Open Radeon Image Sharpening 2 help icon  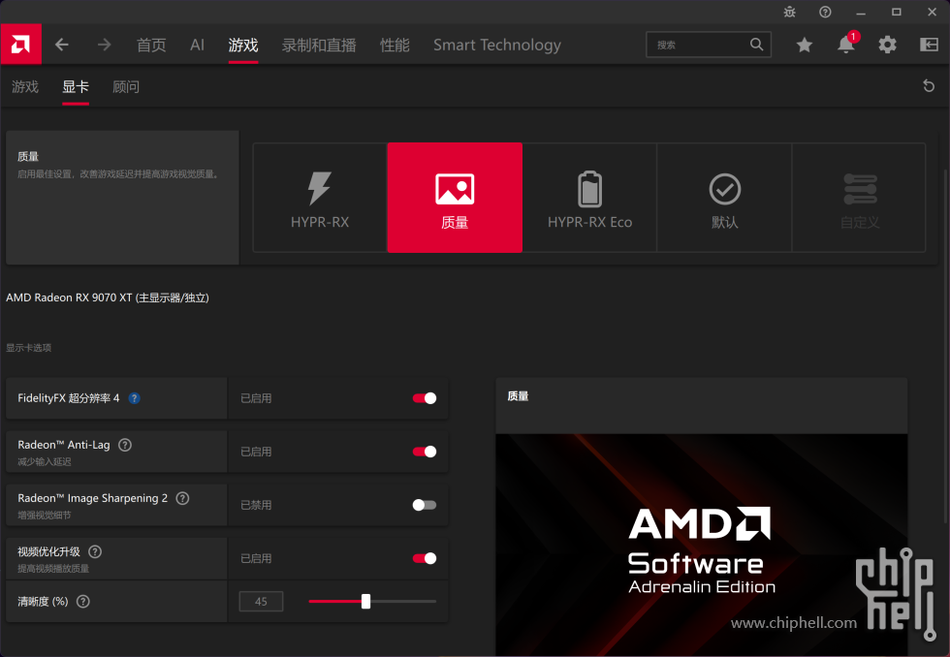pyautogui.click(x=182, y=498)
